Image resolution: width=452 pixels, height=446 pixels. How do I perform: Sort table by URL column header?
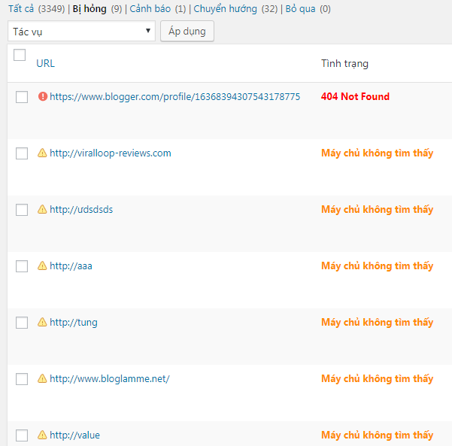coord(45,63)
